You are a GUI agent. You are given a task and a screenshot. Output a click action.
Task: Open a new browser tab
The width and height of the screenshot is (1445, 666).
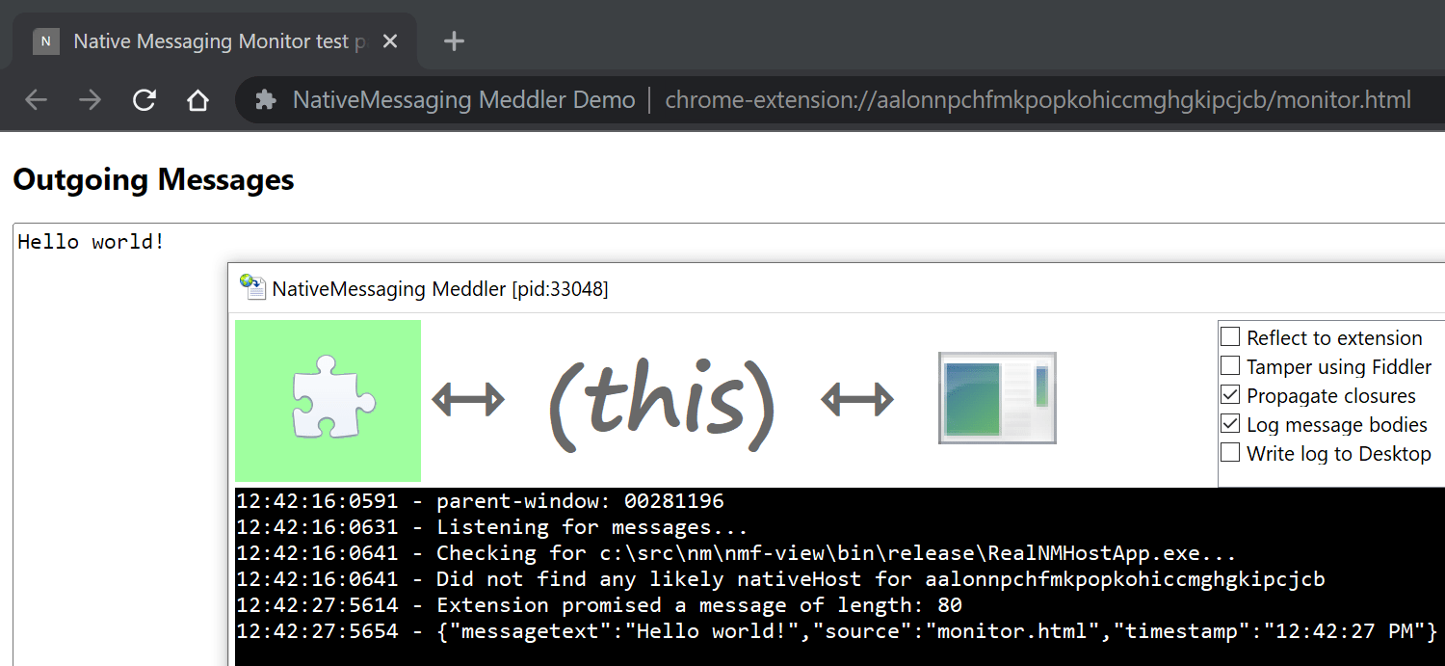coord(454,41)
